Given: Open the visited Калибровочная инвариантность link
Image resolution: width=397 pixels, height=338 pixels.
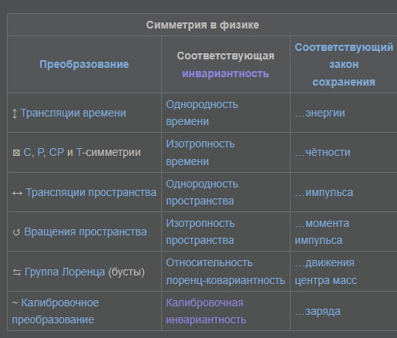Looking at the screenshot, I should point(206,311).
